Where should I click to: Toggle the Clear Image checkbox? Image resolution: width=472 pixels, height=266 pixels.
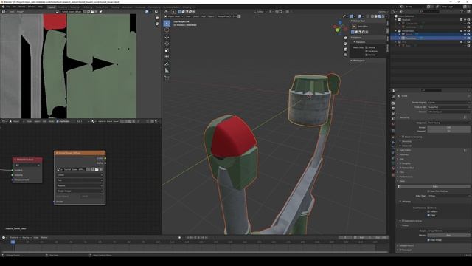428,240
